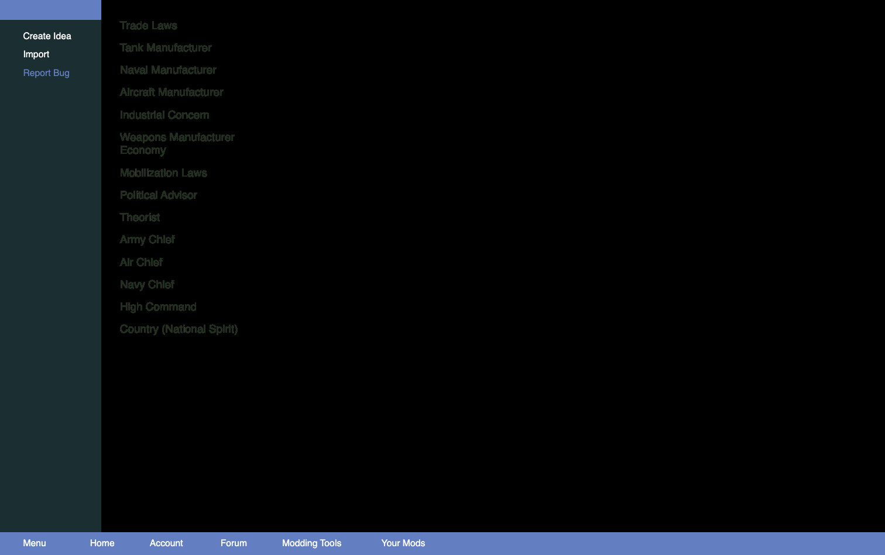Image resolution: width=885 pixels, height=555 pixels.
Task: Open Account in the bottom navigation
Action: point(166,543)
